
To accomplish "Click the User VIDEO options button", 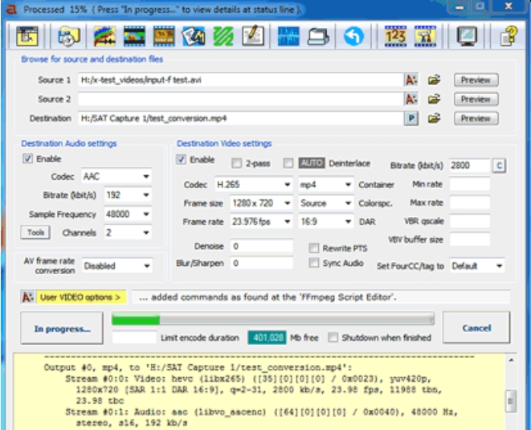I will (80, 297).
